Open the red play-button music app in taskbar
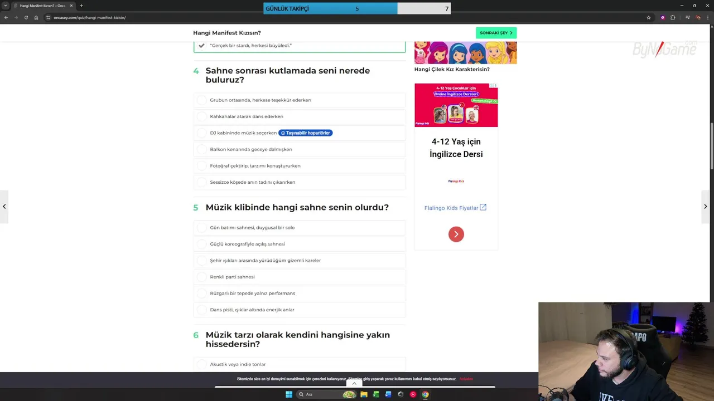 tap(413, 394)
